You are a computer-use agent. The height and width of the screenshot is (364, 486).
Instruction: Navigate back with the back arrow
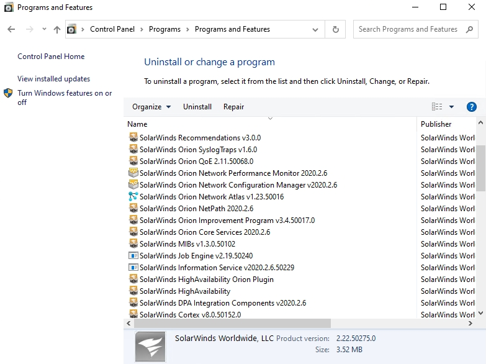pos(11,29)
